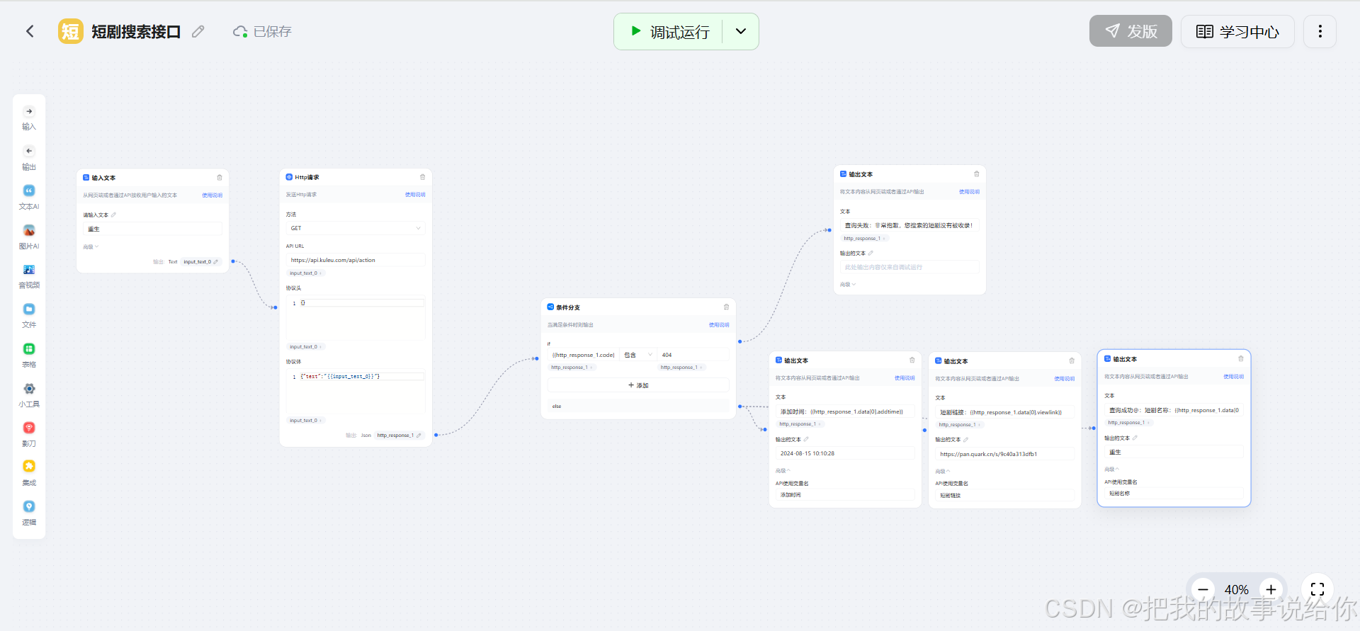
Task: Click the API URL input field
Action: pos(356,260)
